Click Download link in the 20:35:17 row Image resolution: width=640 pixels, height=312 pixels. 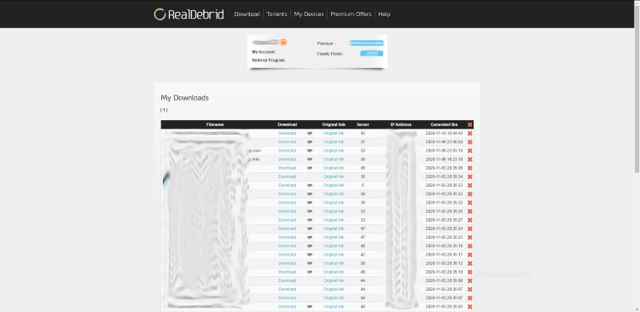click(x=287, y=255)
